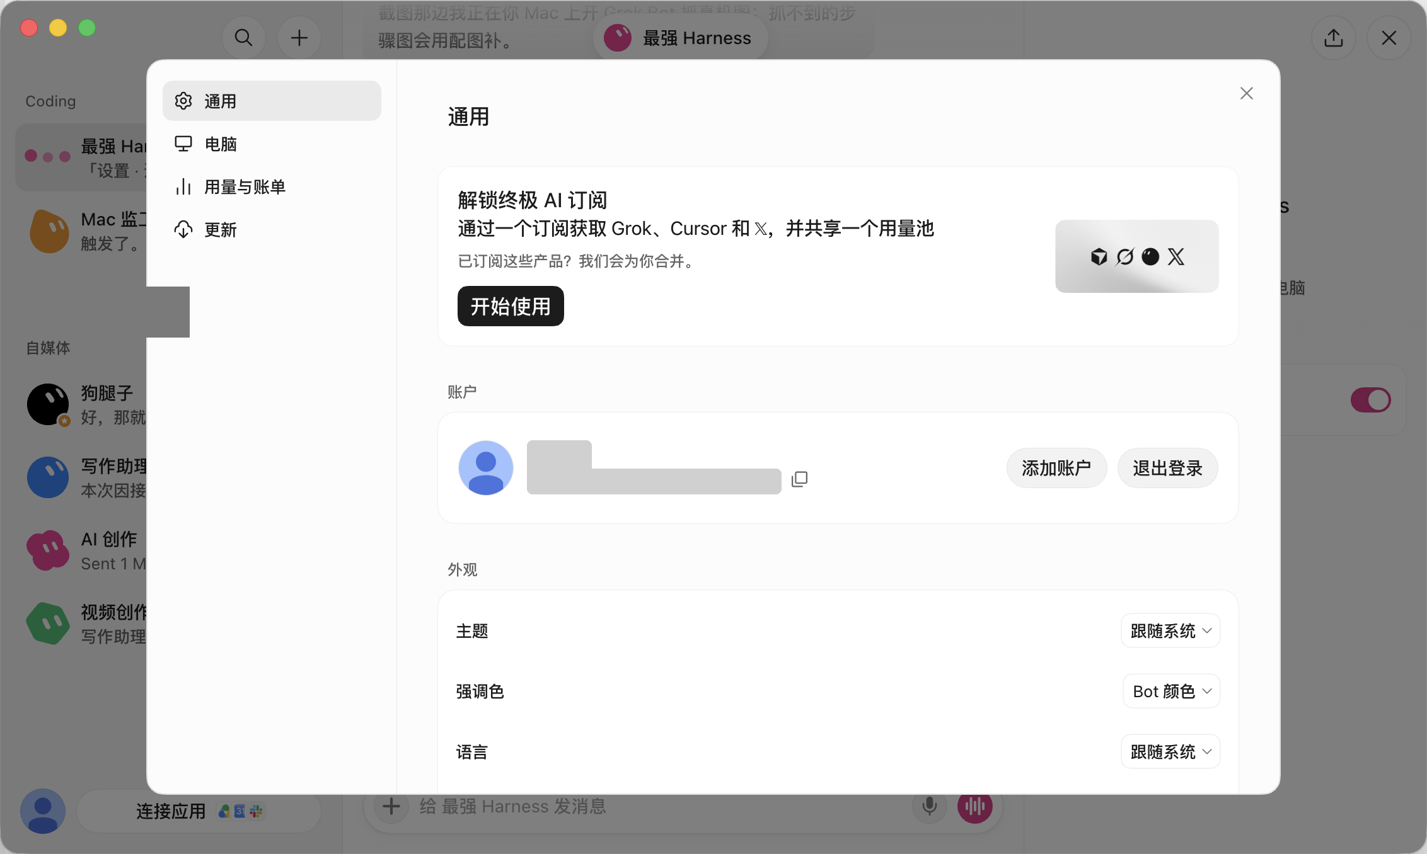1427x854 pixels.
Task: Click the monitor icon beside 电脑
Action: (183, 144)
